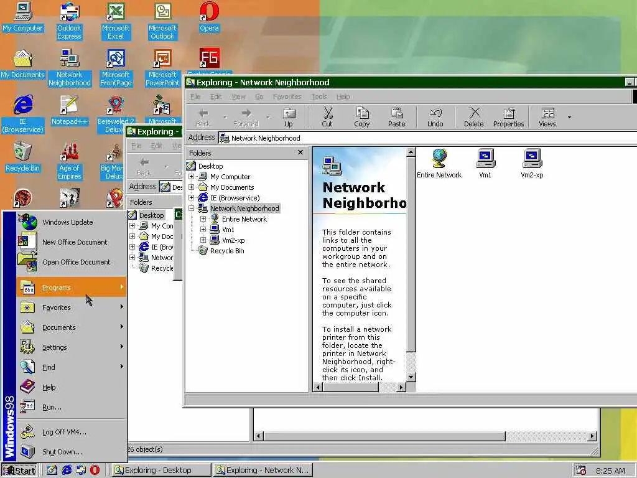
Task: Click the Views toolbar icon
Action: (547, 117)
